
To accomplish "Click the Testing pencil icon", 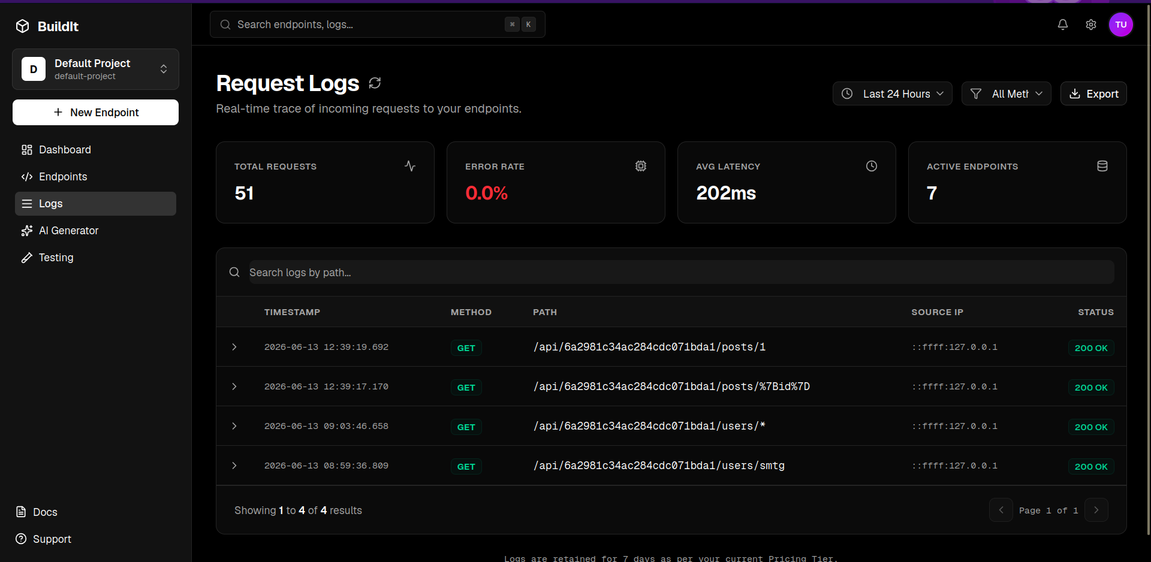I will click(x=26, y=258).
